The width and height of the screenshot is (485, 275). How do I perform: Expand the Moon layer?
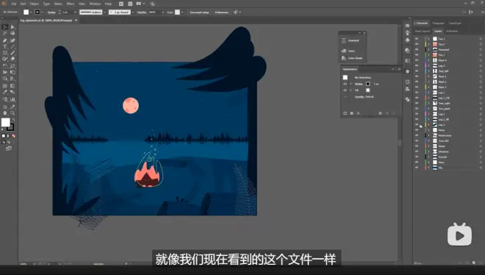pyautogui.click(x=428, y=130)
